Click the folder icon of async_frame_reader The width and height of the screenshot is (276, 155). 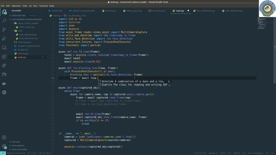coord(16,23)
